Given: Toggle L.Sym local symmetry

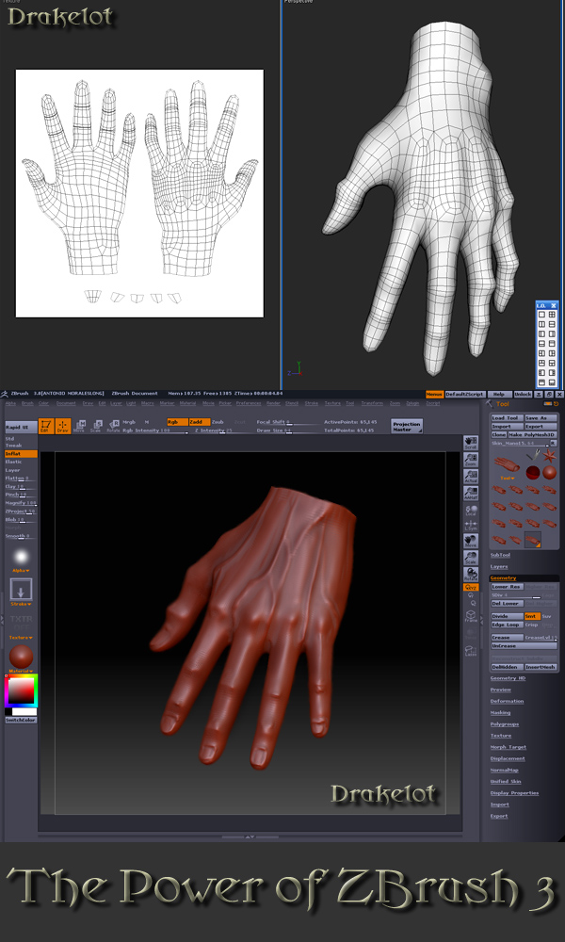Looking at the screenshot, I should 471,525.
